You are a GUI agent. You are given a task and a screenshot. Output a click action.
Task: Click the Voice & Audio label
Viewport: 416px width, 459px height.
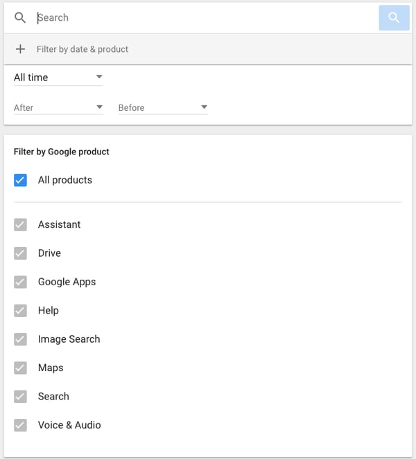(x=69, y=425)
